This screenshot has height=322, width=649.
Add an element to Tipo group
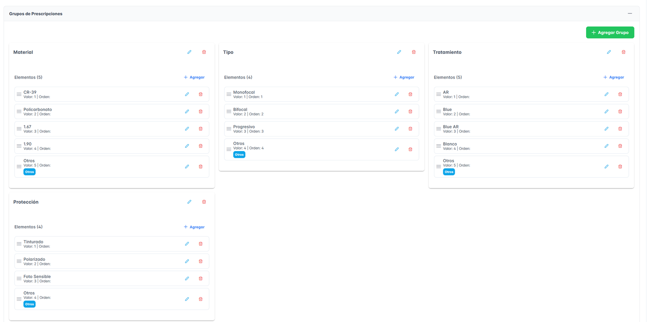(x=404, y=77)
